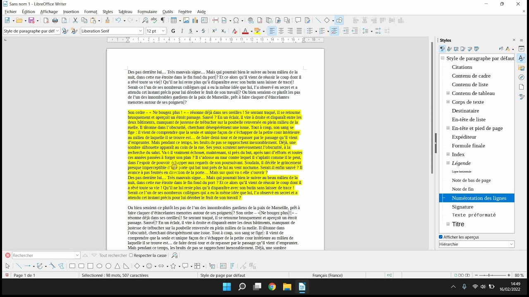The width and height of the screenshot is (529, 297).
Task: Close the find toolbar red X
Action: click(7, 255)
